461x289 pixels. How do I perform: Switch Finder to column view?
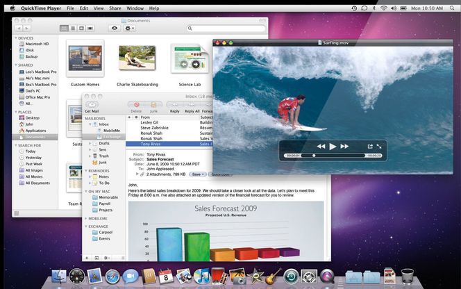coord(81,28)
